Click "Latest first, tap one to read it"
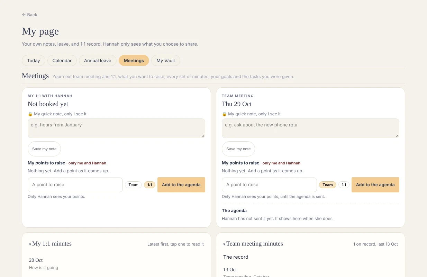This screenshot has height=277, width=427. click(175, 244)
